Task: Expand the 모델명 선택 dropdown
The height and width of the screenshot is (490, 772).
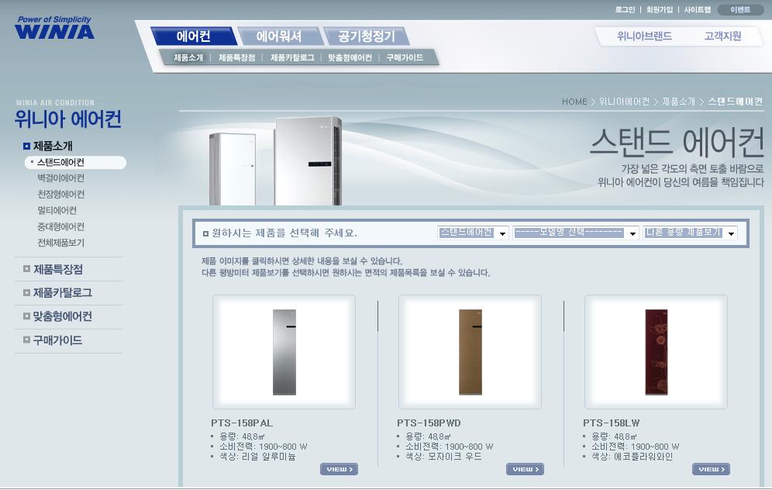Action: [x=576, y=233]
